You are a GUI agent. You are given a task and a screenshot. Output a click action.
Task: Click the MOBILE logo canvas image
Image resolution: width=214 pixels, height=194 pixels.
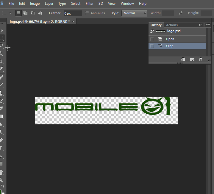pyautogui.click(x=106, y=110)
